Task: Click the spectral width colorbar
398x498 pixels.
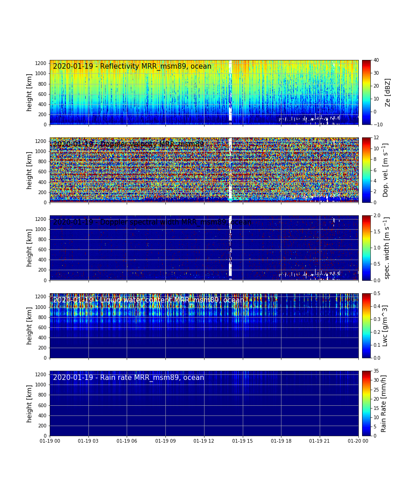Action: (x=366, y=248)
